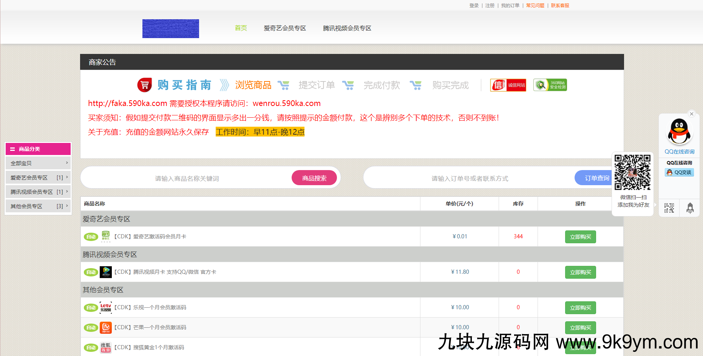
Task: Click the 诚信网站 trust badge
Action: click(508, 85)
